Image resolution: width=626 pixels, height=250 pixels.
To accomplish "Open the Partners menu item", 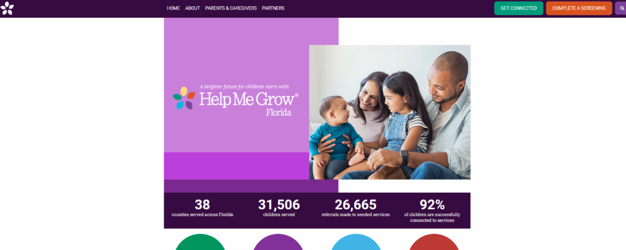I will [273, 8].
